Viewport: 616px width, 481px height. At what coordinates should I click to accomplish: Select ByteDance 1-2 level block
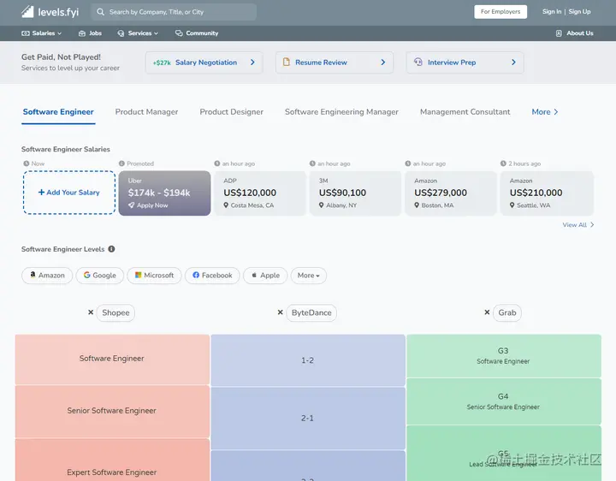click(308, 360)
